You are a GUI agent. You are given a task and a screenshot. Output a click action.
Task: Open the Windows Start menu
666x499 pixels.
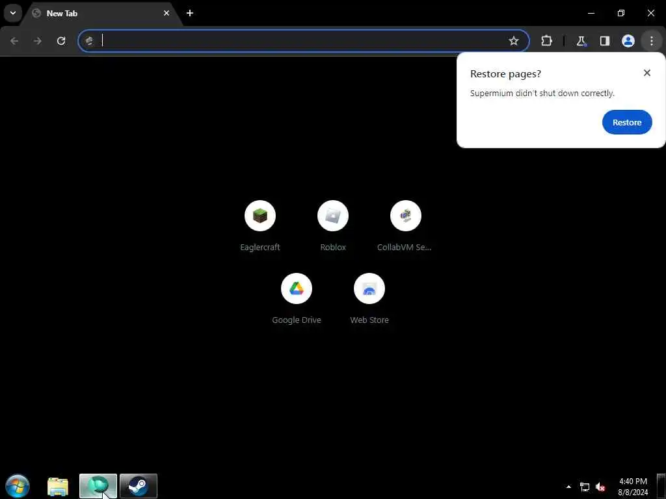[18, 486]
